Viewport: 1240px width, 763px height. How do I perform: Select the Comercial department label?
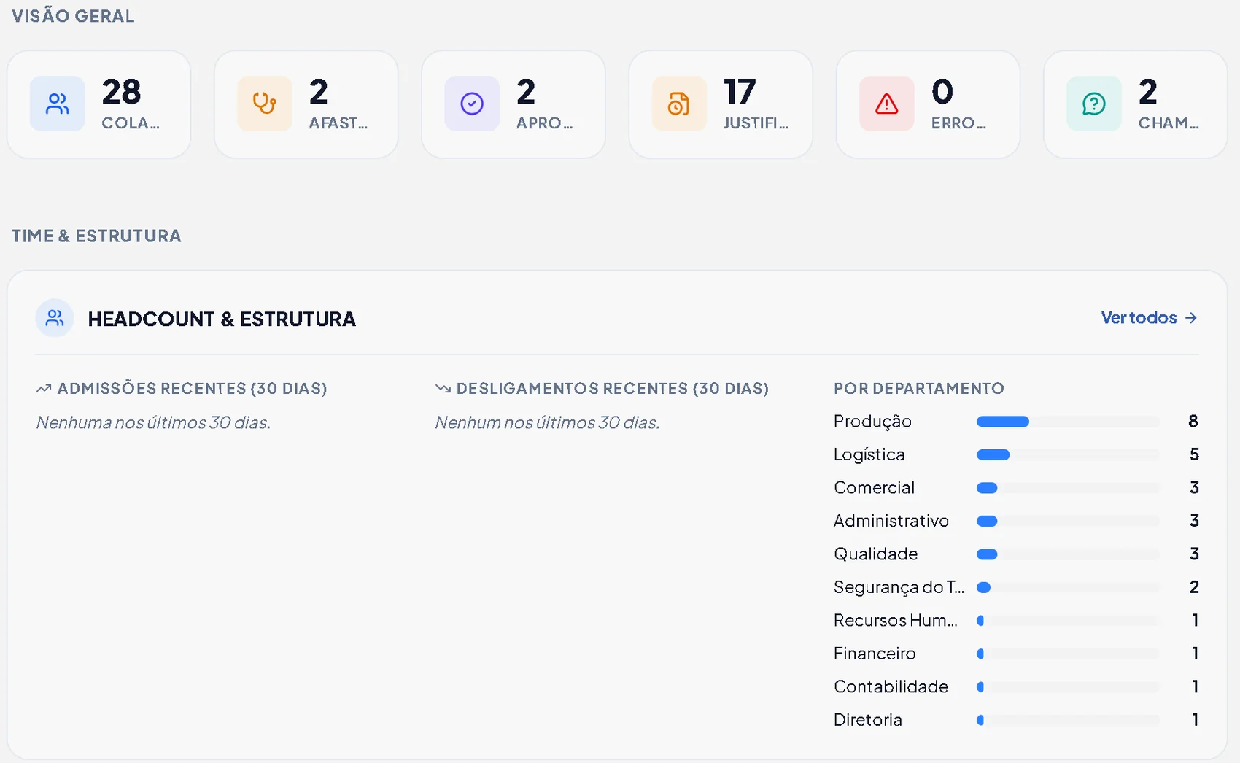point(874,488)
